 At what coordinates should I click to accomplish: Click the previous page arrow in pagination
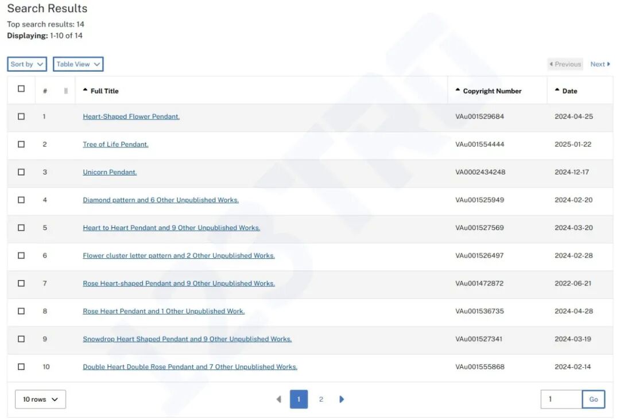coord(279,399)
